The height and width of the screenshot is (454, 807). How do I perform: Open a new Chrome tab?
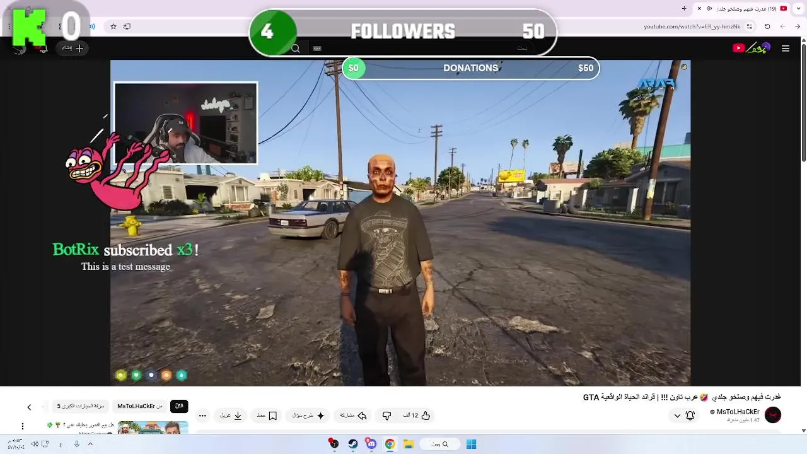(684, 8)
